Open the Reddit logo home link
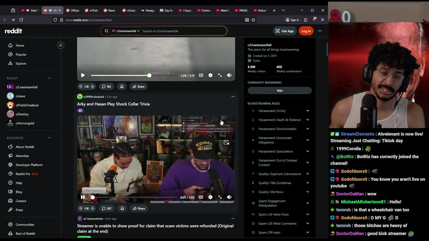 13,31
